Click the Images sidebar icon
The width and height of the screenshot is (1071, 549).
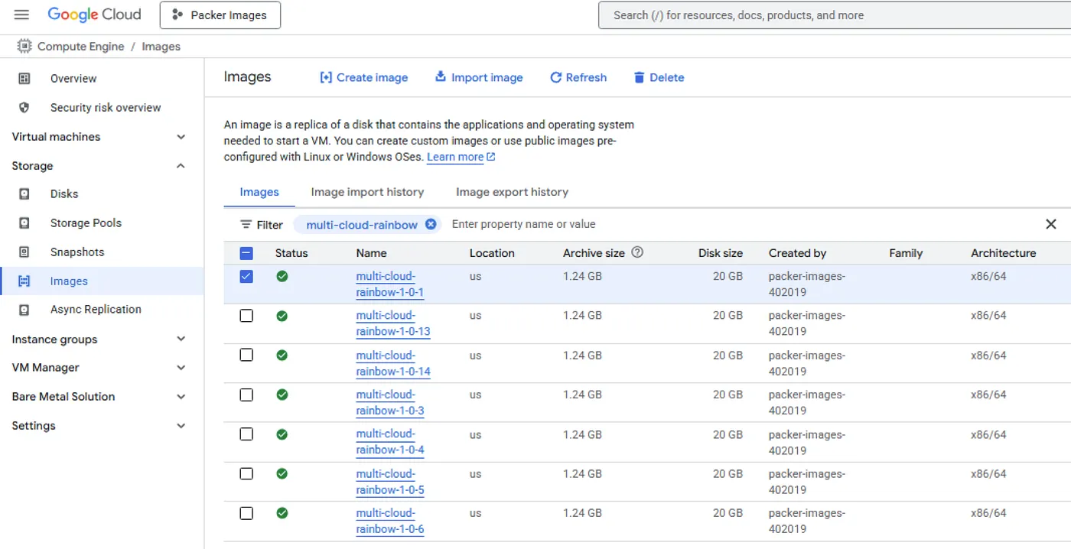click(x=24, y=281)
